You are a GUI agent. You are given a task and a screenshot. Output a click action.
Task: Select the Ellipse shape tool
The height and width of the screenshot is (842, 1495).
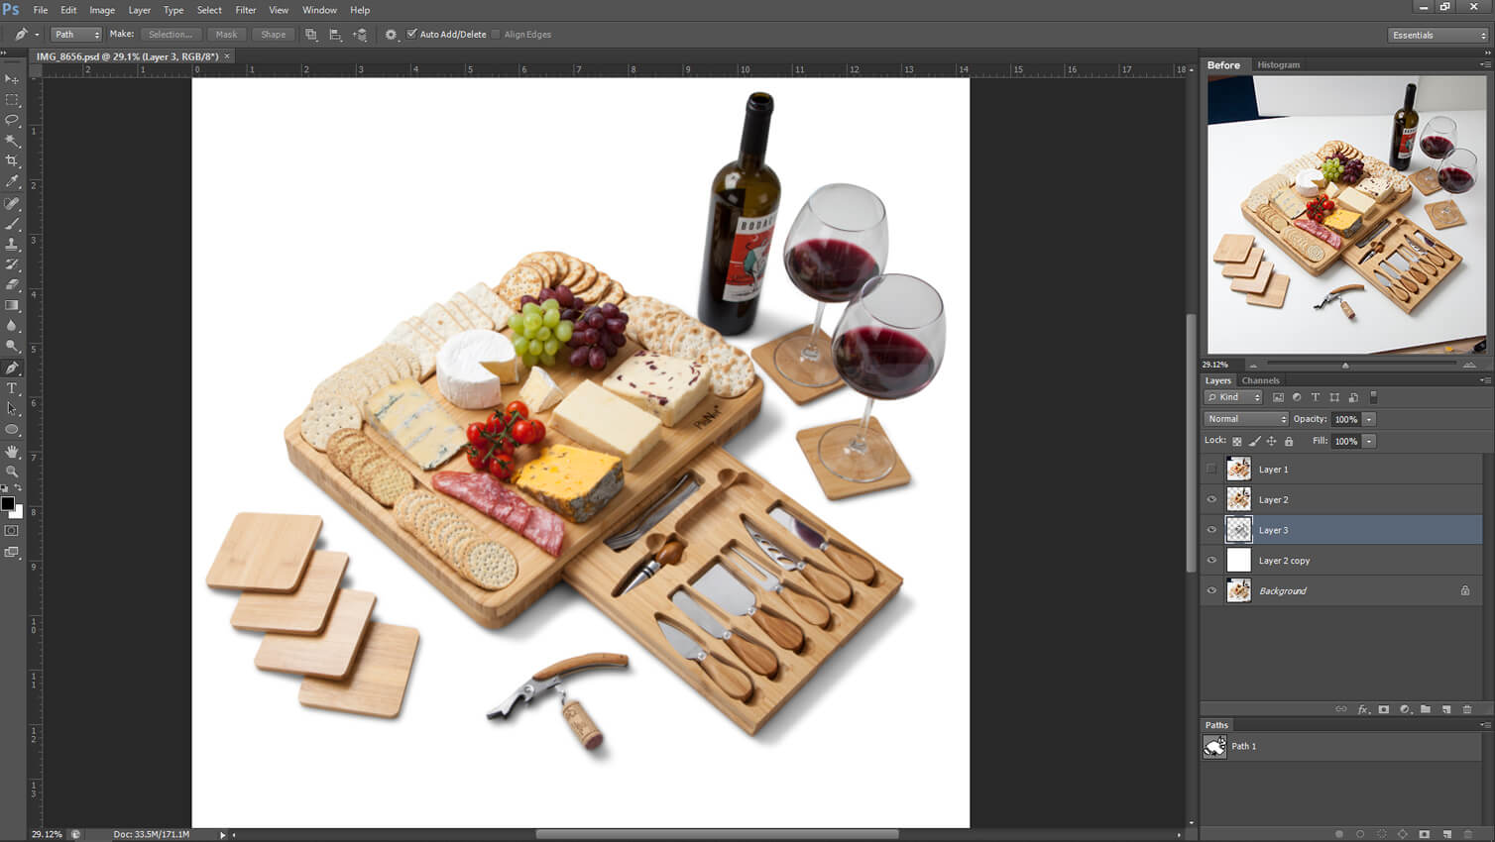click(12, 429)
